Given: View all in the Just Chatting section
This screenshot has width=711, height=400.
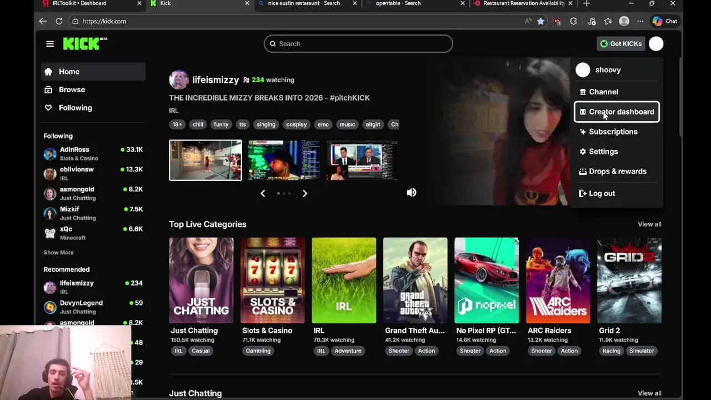Looking at the screenshot, I should point(649,393).
